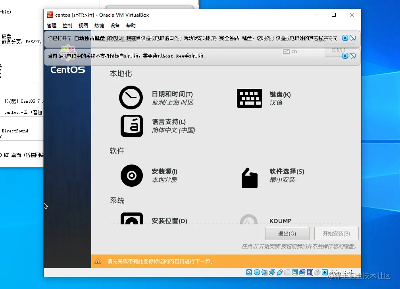Click 简体中文 (中国) subtitle text
400x289 pixels.
pyautogui.click(x=173, y=130)
